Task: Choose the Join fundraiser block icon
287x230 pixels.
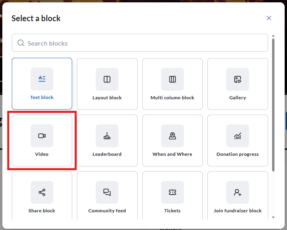Action: click(238, 192)
